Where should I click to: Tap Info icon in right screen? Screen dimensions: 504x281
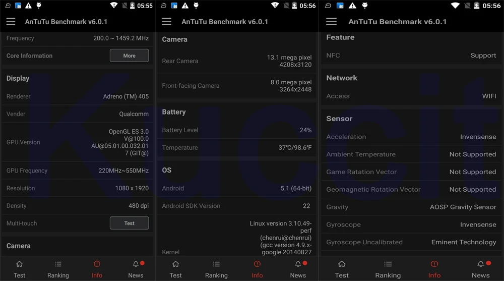434,264
